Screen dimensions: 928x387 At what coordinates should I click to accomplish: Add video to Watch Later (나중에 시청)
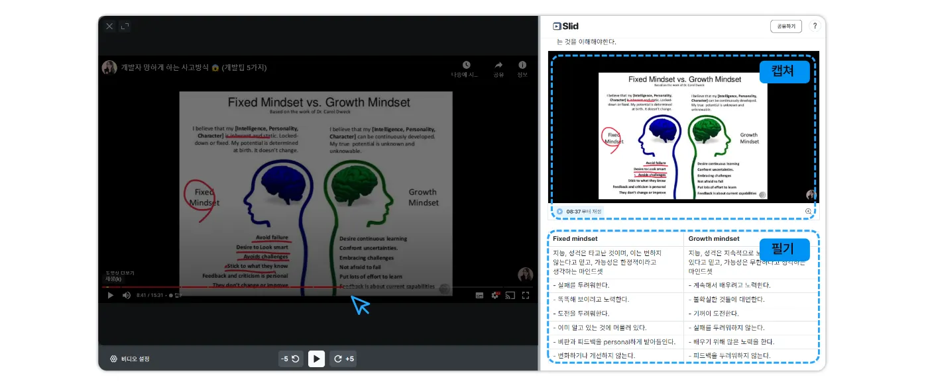point(465,69)
